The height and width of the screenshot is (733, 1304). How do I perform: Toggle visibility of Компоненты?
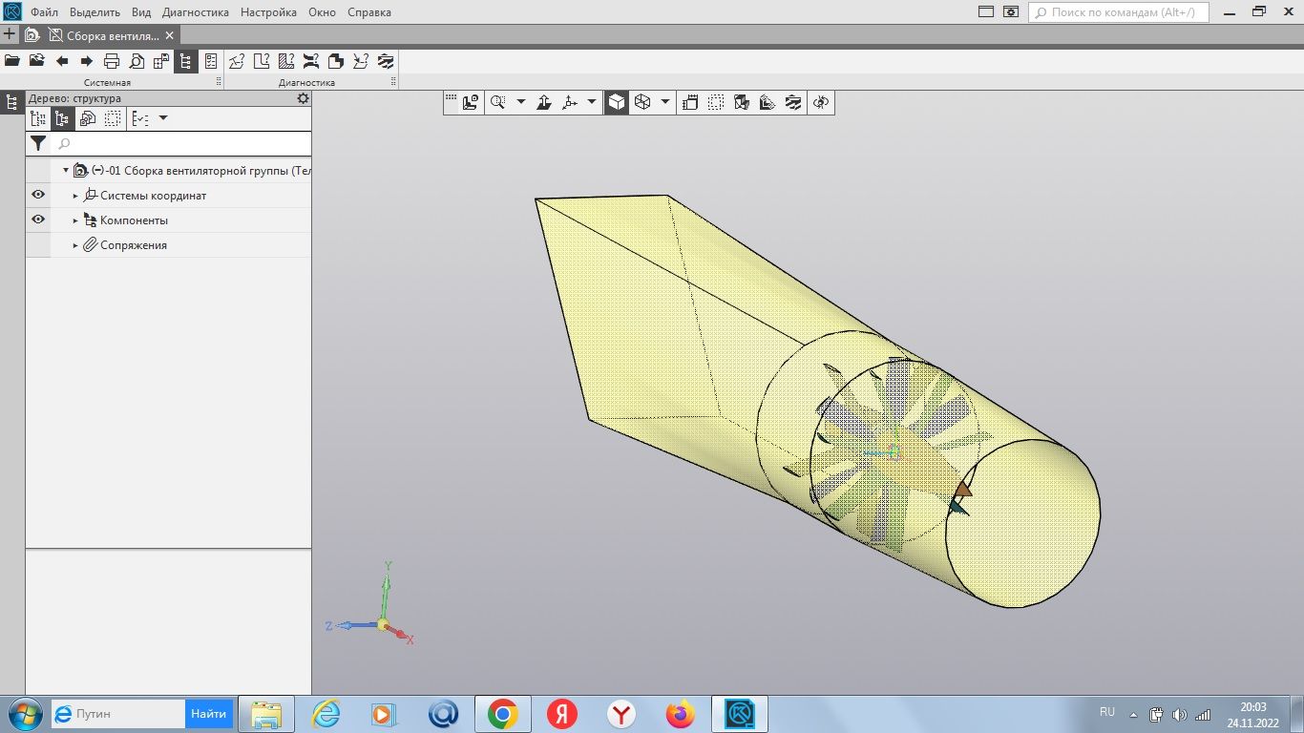click(38, 220)
